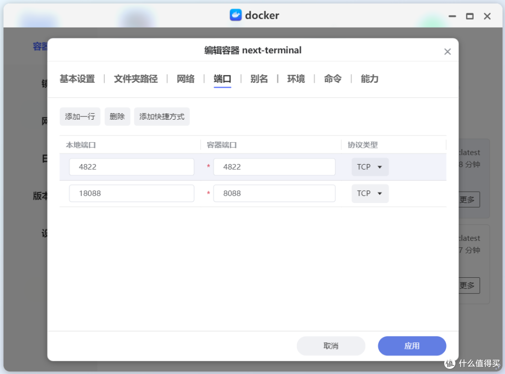Open TCP protocol dropdown in the 18088 row
Screen dimensions: 505x374
coord(370,193)
